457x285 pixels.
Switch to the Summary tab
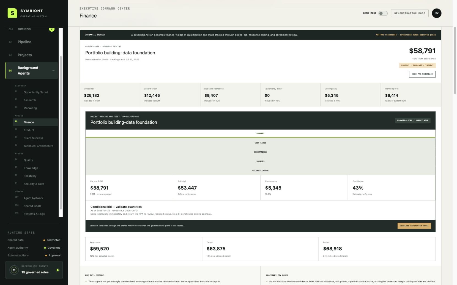point(260,133)
